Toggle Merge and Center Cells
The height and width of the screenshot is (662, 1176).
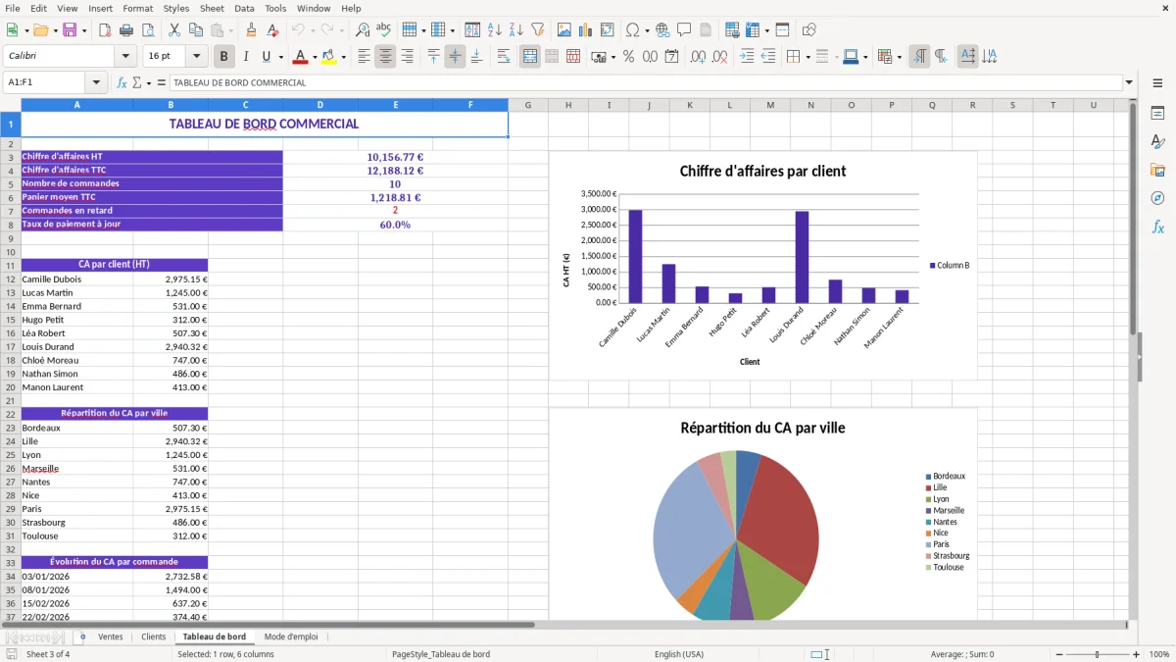click(530, 57)
